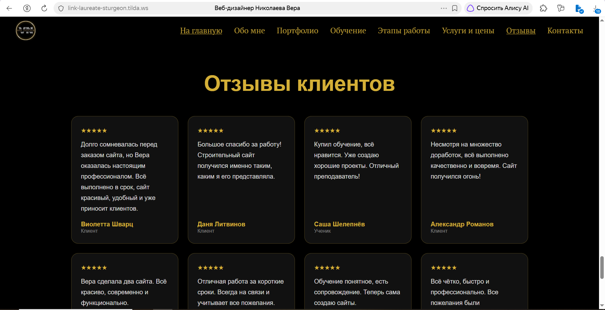Open the browser extensions puzzle icon
The width and height of the screenshot is (605, 310).
pos(544,8)
